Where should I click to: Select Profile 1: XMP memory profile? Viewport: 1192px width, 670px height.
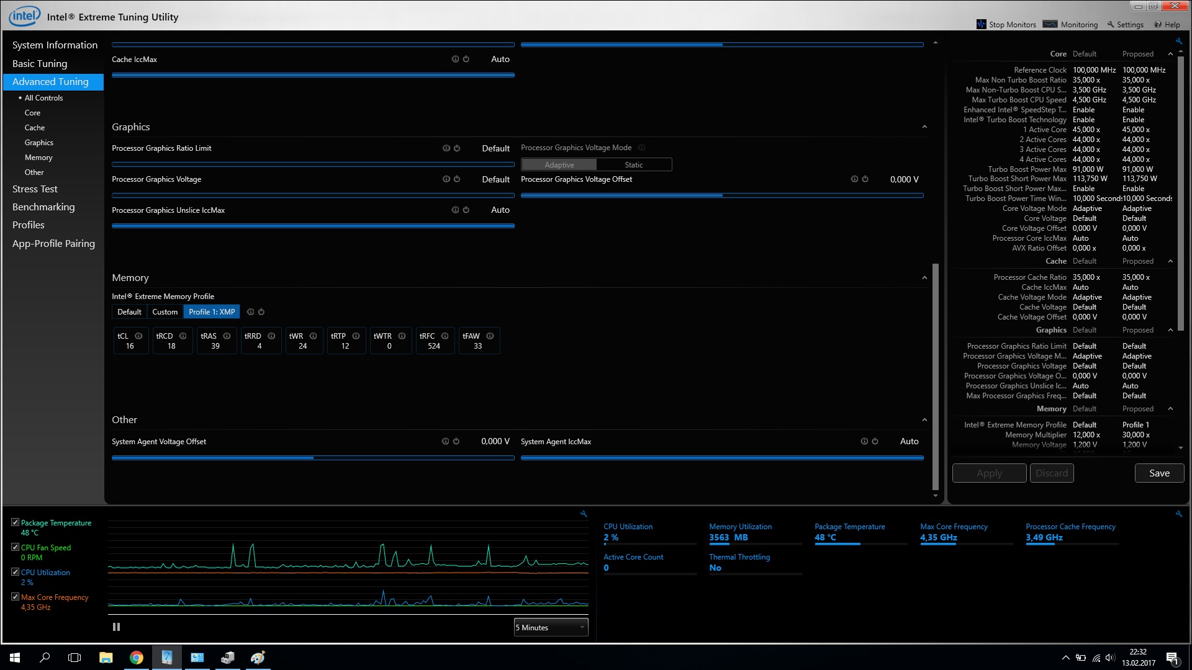tap(212, 312)
